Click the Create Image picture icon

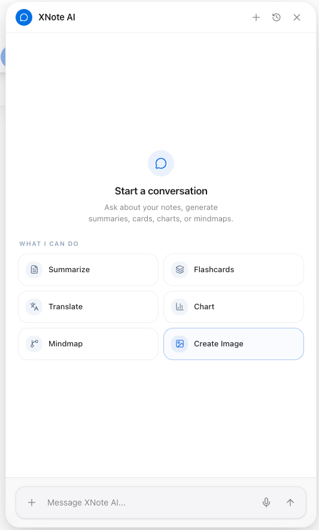coord(180,344)
